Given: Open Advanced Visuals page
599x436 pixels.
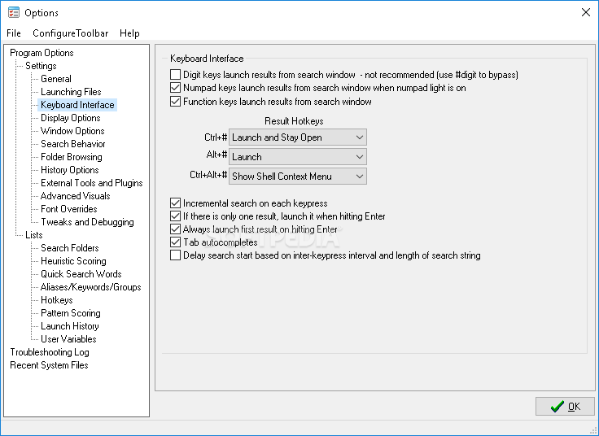Looking at the screenshot, I should tap(75, 195).
